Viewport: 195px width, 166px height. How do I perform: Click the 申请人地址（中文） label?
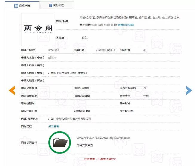33,73
